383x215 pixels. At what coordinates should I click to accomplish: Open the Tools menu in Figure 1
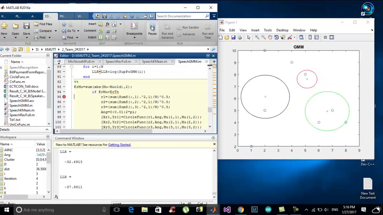268,30
